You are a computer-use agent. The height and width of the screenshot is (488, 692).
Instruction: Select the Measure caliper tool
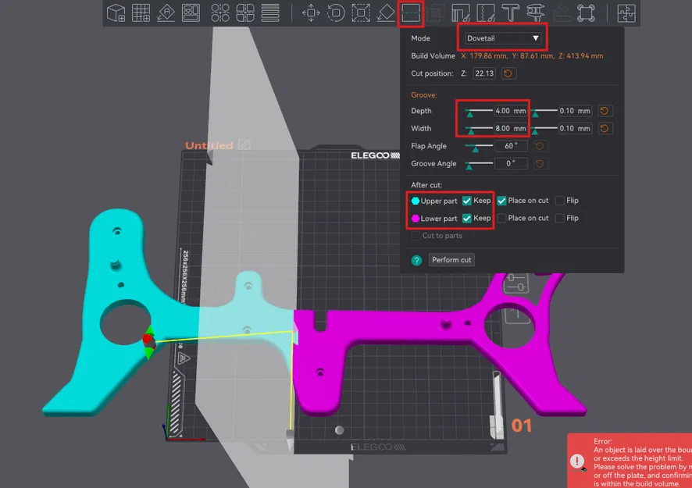coord(535,12)
